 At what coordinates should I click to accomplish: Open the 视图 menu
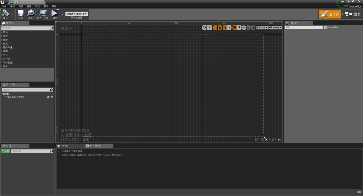[29, 6]
